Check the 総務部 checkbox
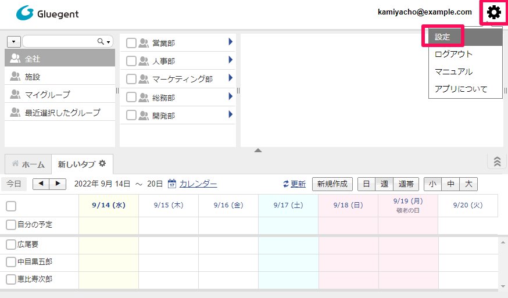 131,97
